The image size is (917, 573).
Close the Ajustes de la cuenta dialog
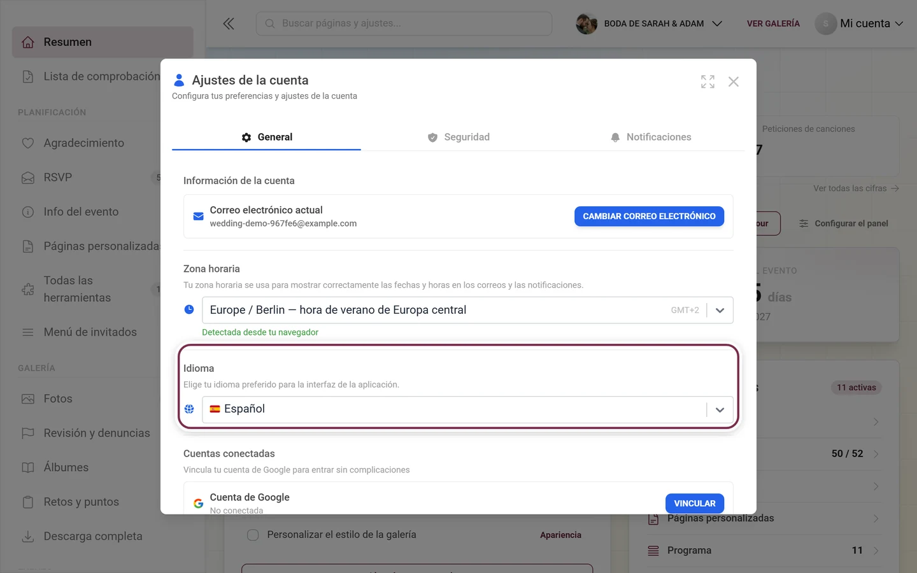point(734,81)
